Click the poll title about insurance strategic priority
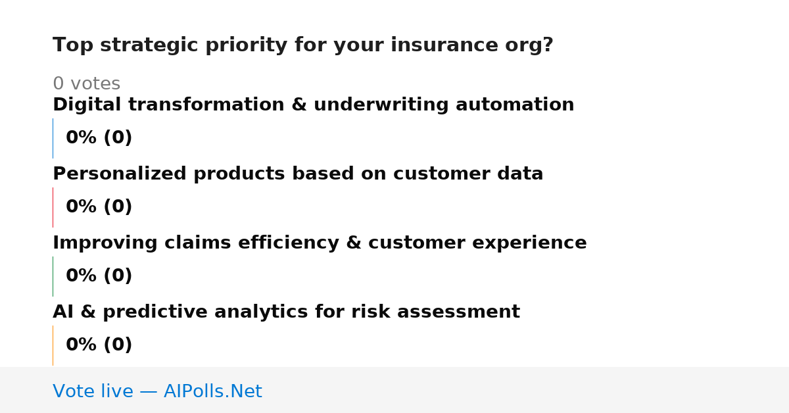This screenshot has height=413, width=789. pos(303,45)
